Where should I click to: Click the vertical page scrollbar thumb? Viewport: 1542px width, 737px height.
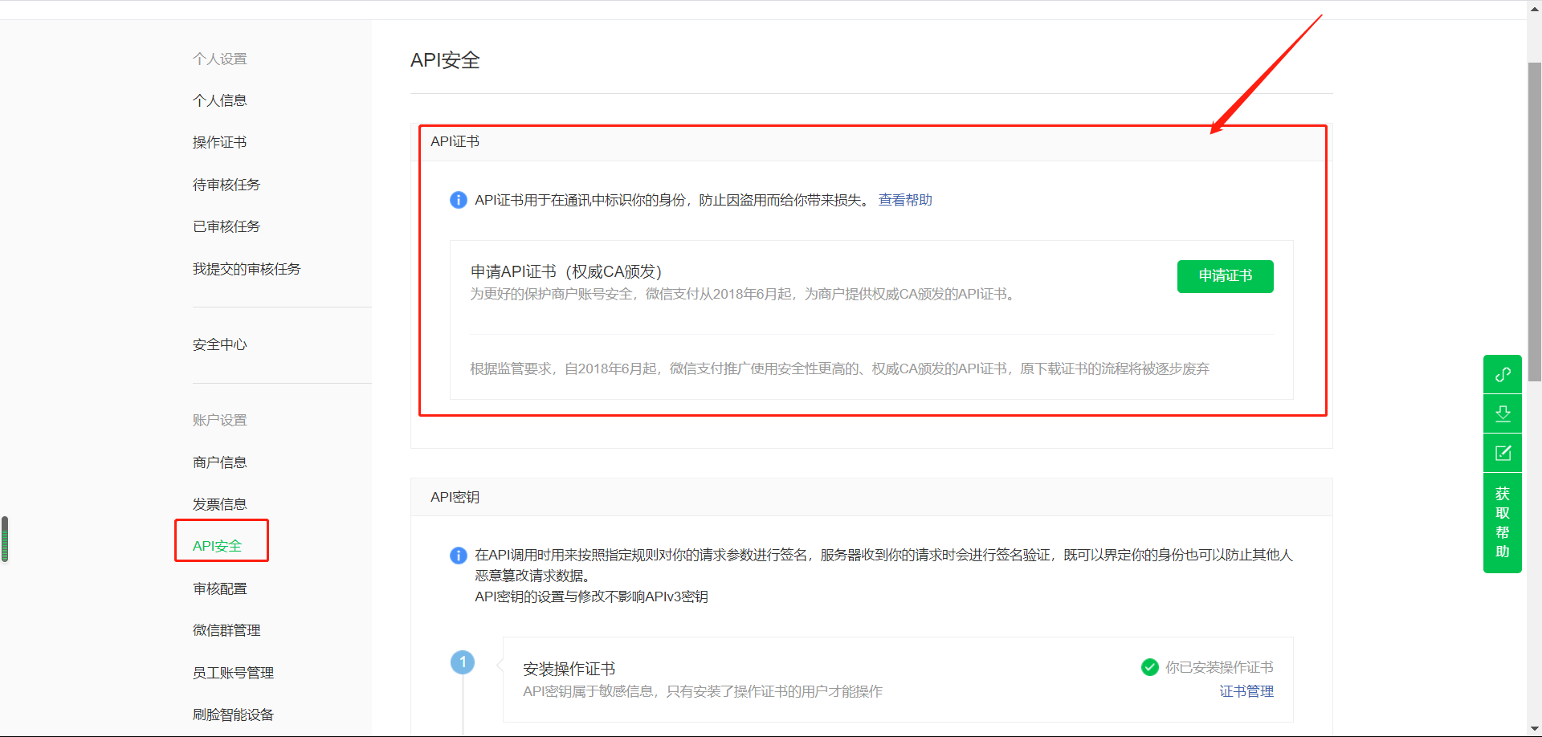coord(1534,221)
